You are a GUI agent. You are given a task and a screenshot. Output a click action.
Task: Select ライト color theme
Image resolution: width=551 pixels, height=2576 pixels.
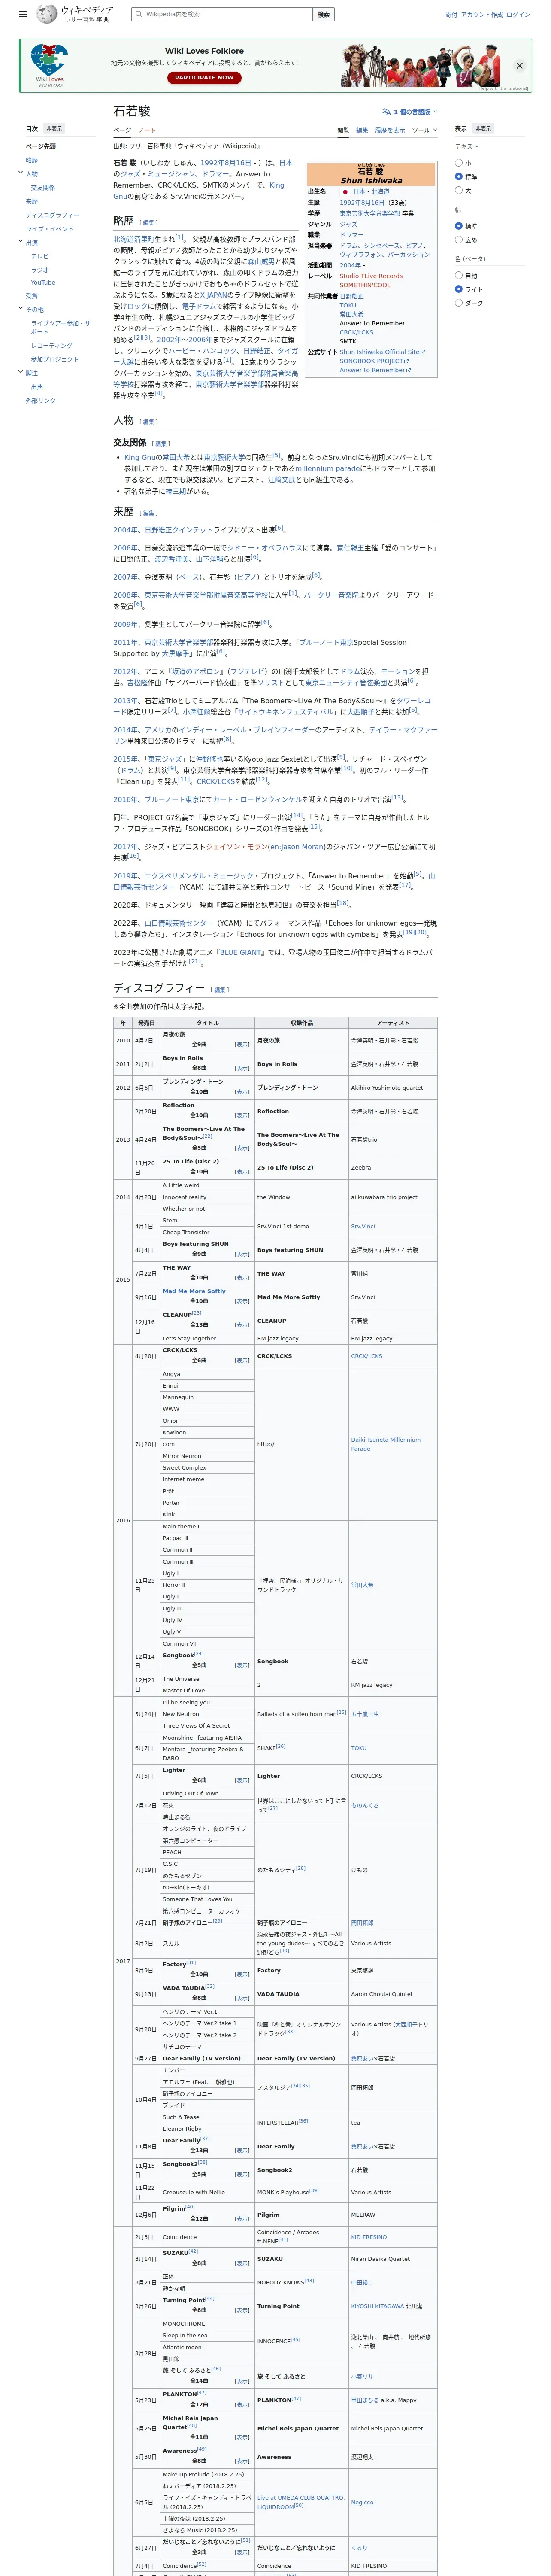click(459, 289)
